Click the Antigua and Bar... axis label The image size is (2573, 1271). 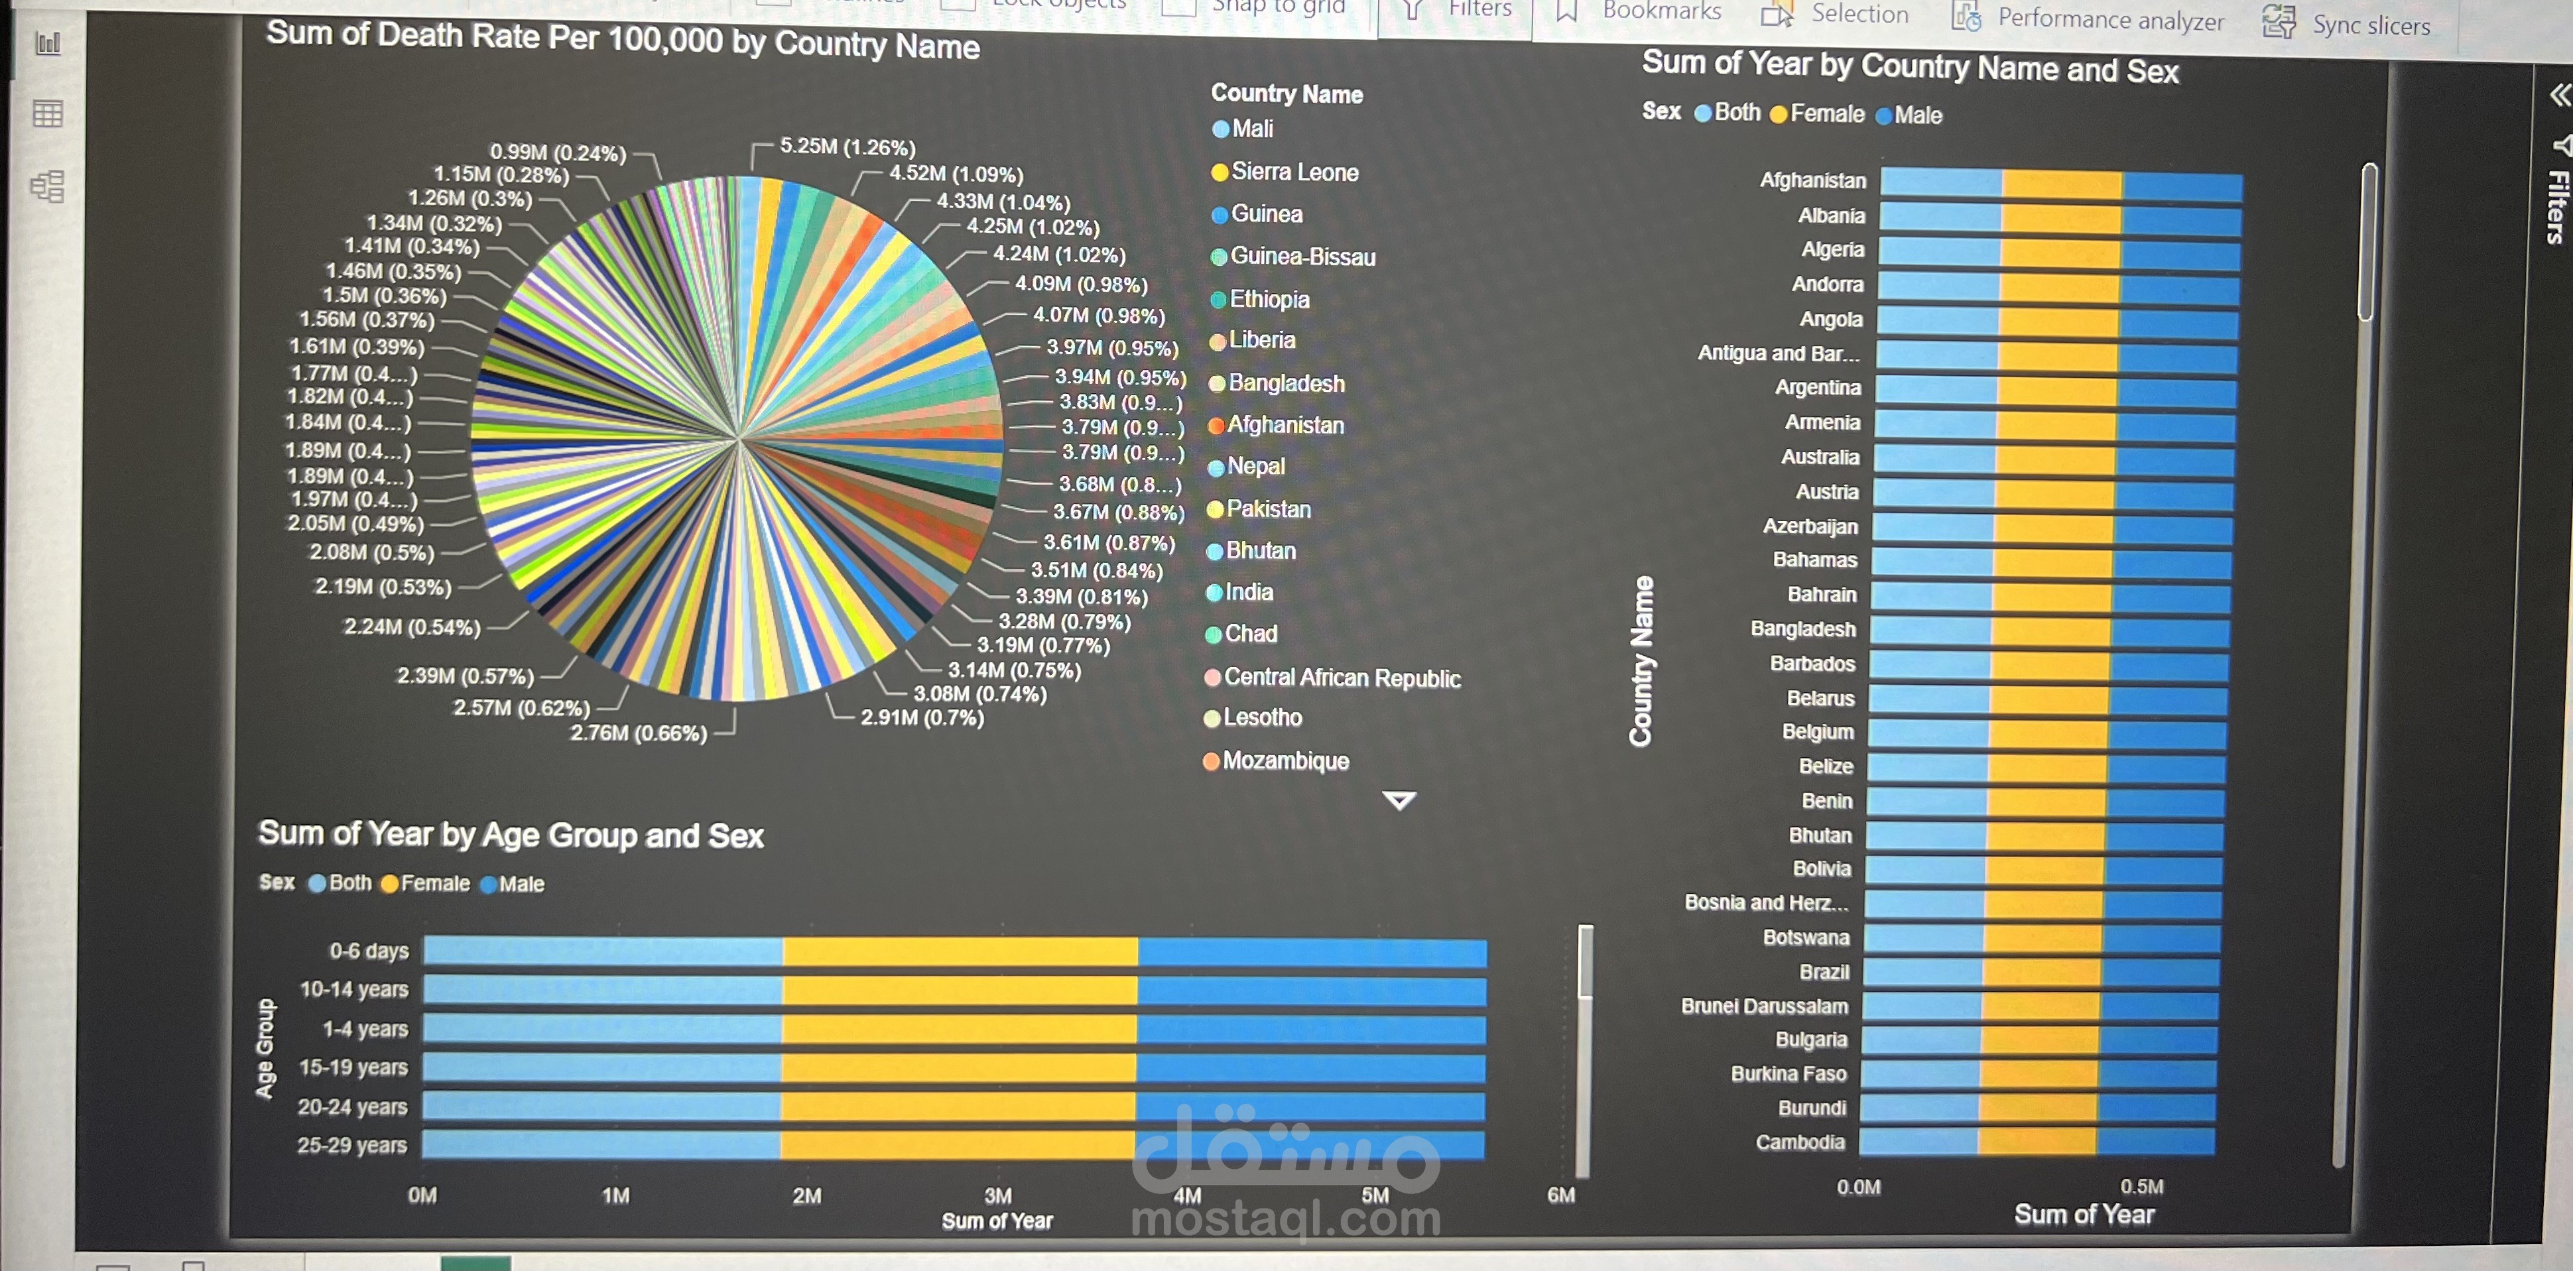(x=1778, y=353)
